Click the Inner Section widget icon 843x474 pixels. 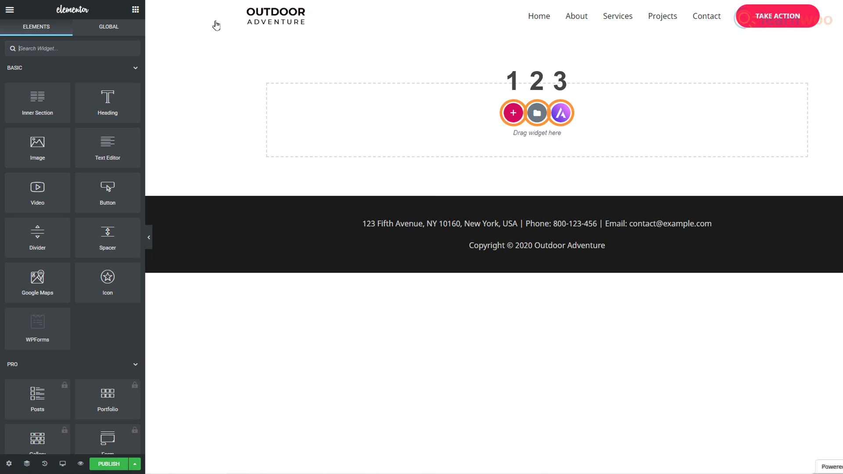37,102
